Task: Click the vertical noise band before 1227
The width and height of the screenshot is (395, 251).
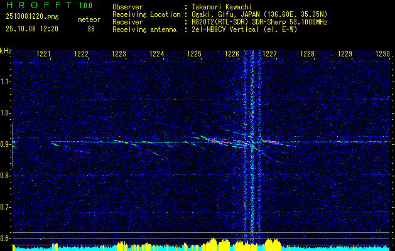Action: tap(252, 149)
